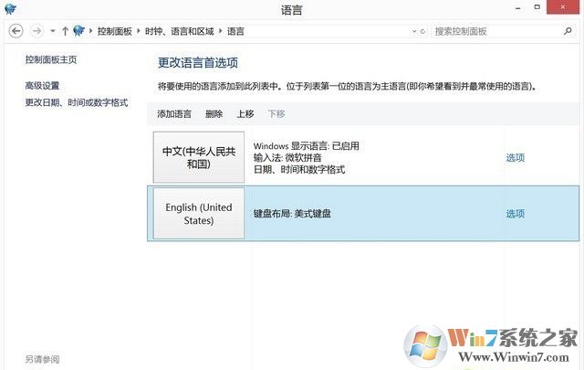The width and height of the screenshot is (584, 370).
Task: Click 上移 to move language up
Action: (245, 114)
